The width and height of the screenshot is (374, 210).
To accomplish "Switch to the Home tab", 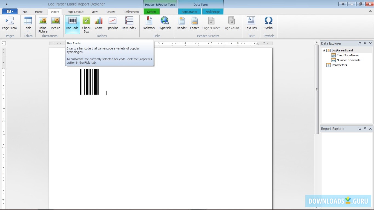I will click(39, 12).
